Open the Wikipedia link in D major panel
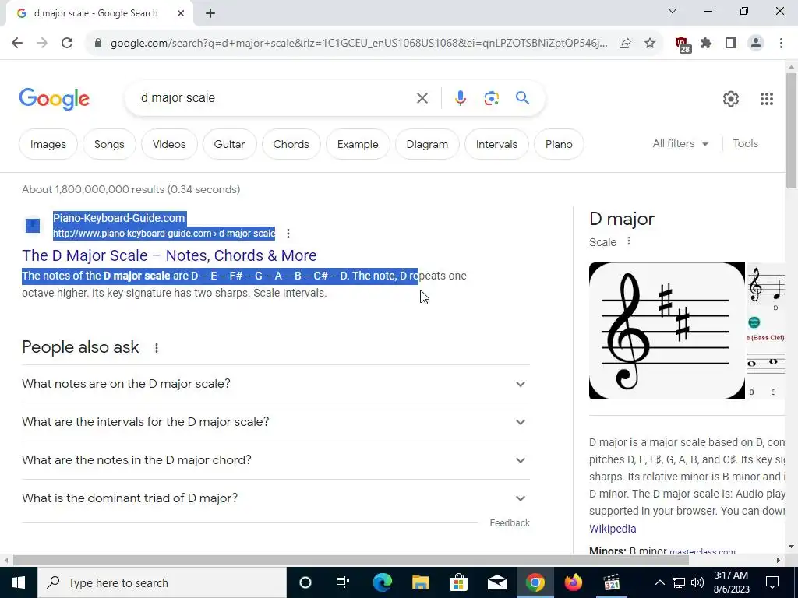This screenshot has width=798, height=598. tap(613, 529)
